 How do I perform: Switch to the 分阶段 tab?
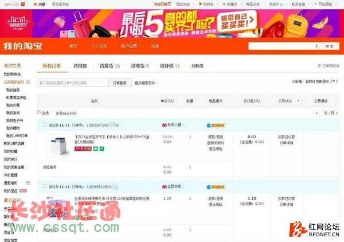tap(197, 66)
